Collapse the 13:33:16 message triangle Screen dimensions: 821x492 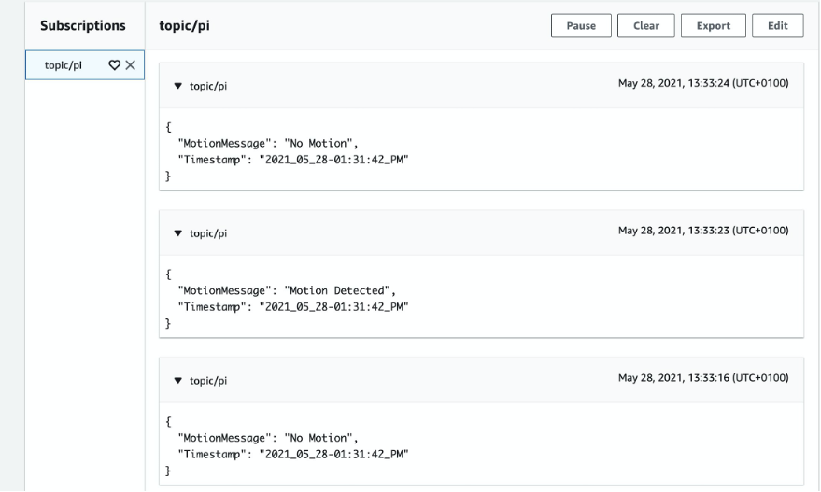tap(178, 381)
